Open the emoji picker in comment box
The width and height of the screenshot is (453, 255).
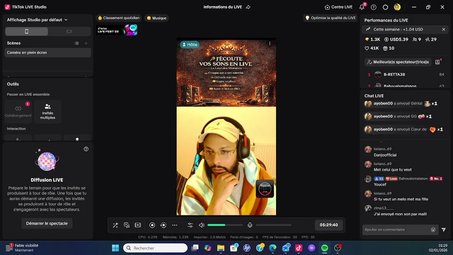433,230
